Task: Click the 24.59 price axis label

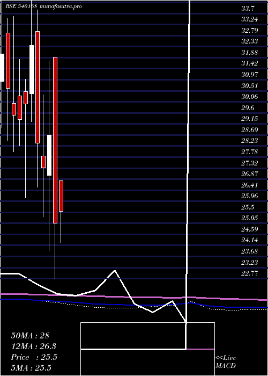Action: [250, 229]
